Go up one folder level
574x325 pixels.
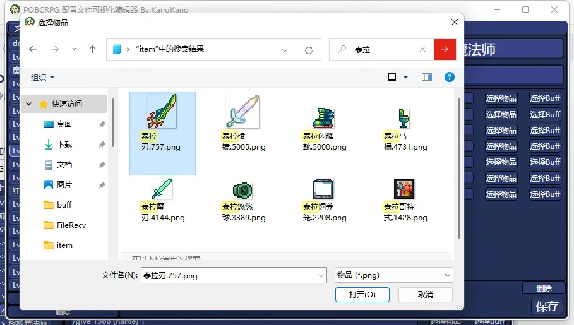click(x=92, y=49)
